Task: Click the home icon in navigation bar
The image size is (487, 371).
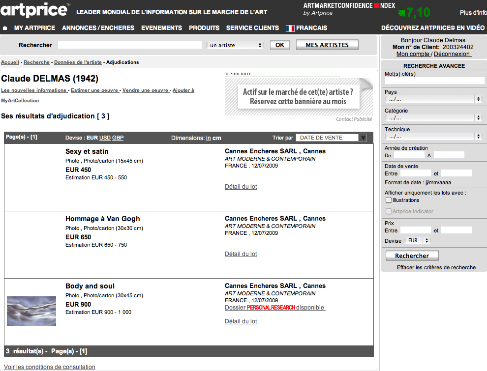Action: click(x=5, y=28)
